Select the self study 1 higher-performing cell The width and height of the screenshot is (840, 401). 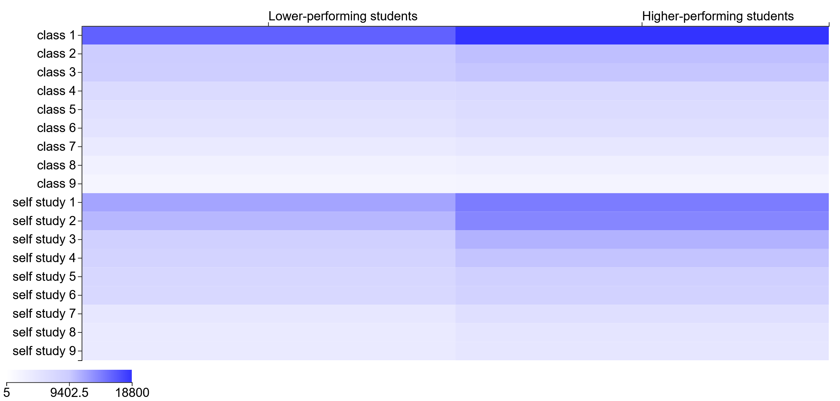click(x=642, y=202)
